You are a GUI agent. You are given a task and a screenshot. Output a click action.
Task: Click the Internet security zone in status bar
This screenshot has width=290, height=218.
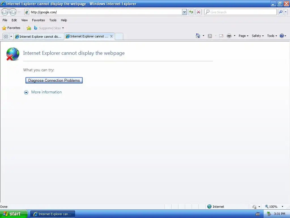click(216, 207)
